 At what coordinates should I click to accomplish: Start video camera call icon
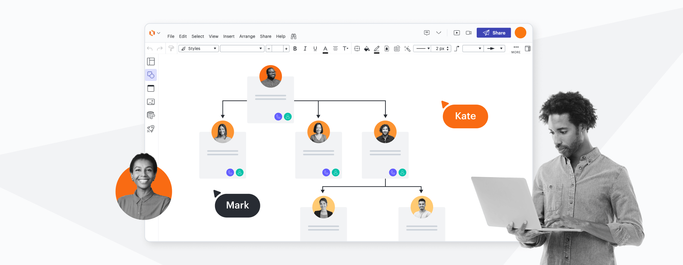tap(469, 33)
